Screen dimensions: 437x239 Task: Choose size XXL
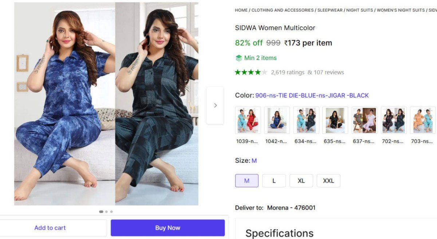pos(328,181)
